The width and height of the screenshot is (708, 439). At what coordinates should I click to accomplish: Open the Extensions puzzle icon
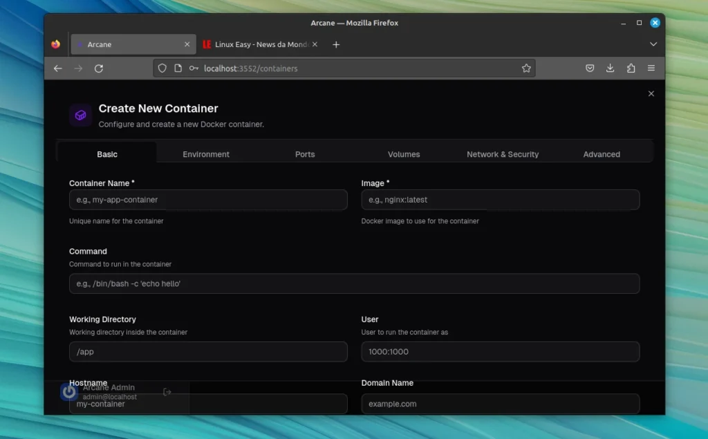[x=631, y=68]
